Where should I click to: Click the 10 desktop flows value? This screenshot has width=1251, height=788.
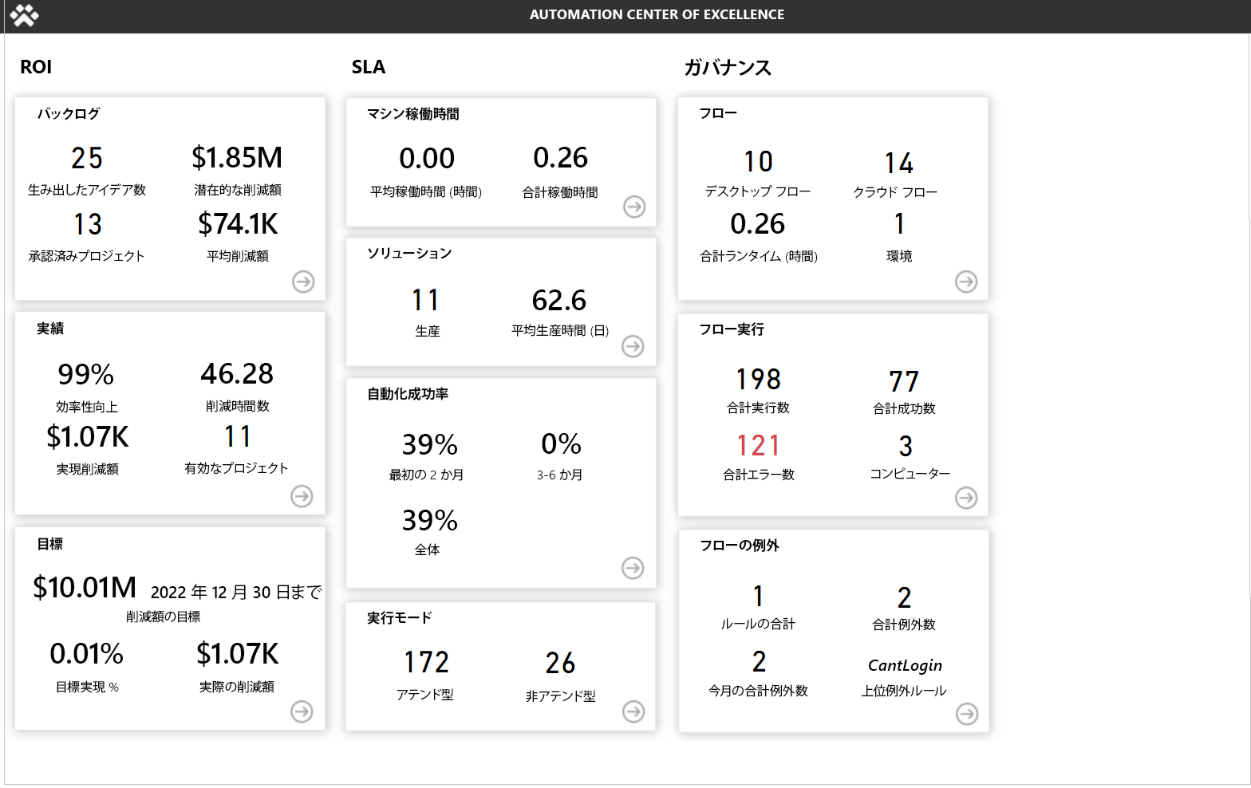[758, 161]
